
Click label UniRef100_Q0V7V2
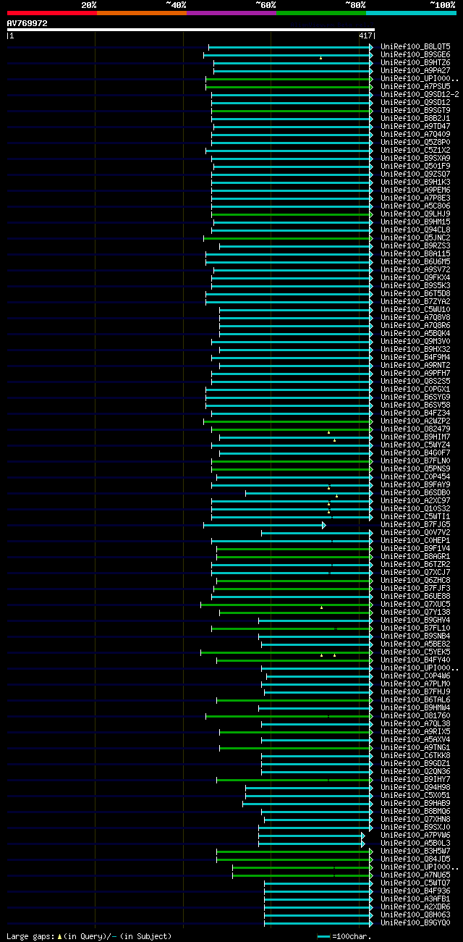tap(415, 532)
